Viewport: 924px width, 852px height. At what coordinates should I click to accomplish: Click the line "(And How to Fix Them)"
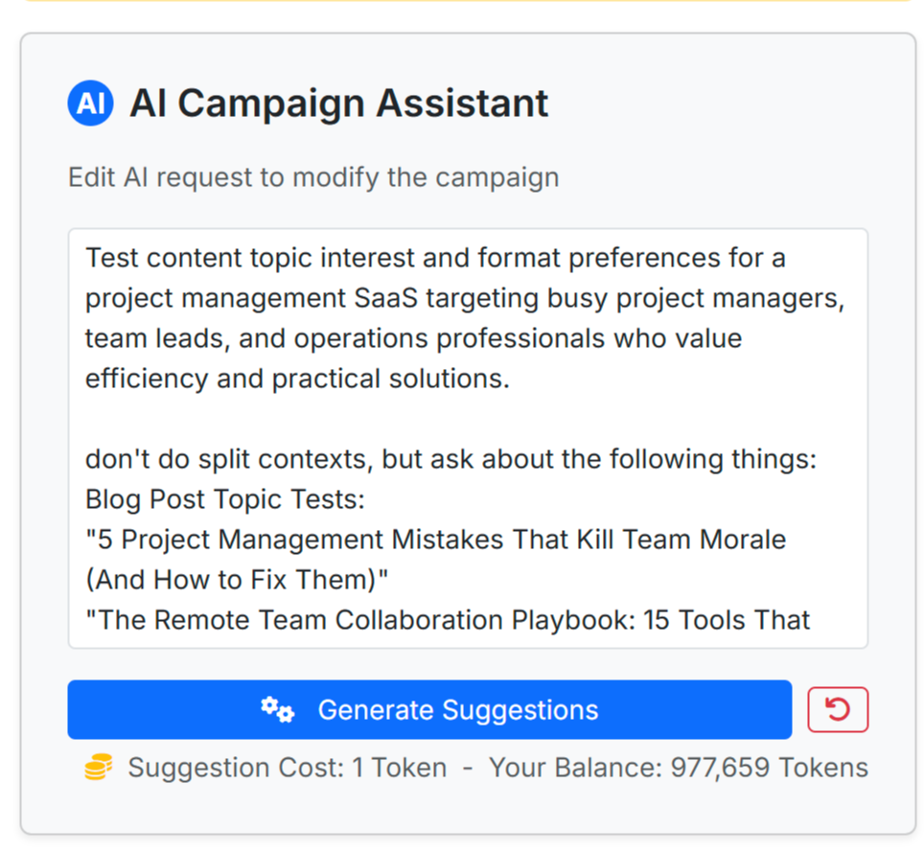pyautogui.click(x=237, y=580)
